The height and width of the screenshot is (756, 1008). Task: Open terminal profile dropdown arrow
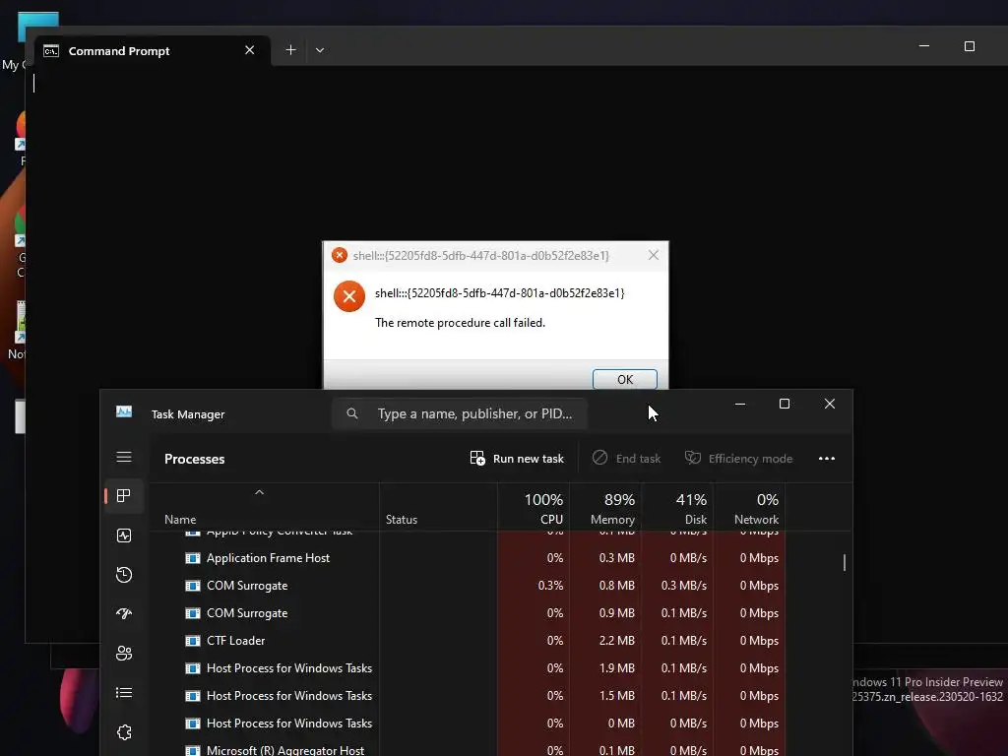[320, 50]
